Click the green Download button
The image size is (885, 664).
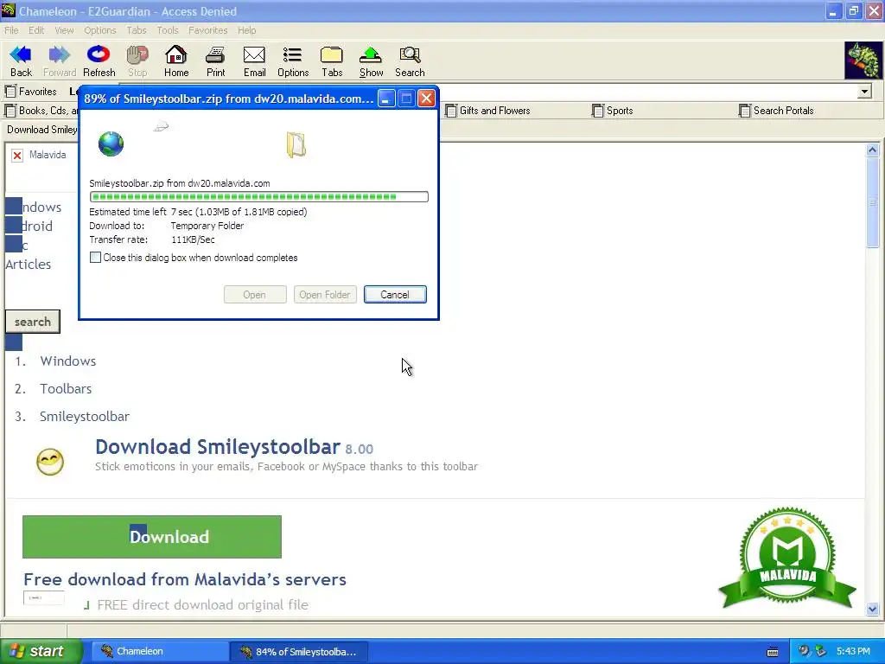tap(152, 536)
